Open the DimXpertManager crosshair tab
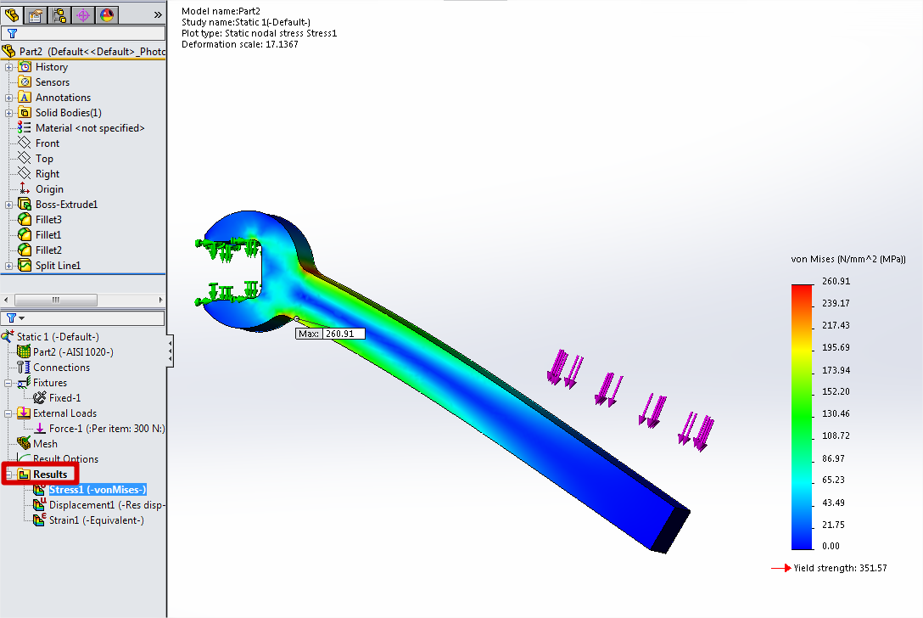Viewport: 923px width, 618px height. pos(83,14)
